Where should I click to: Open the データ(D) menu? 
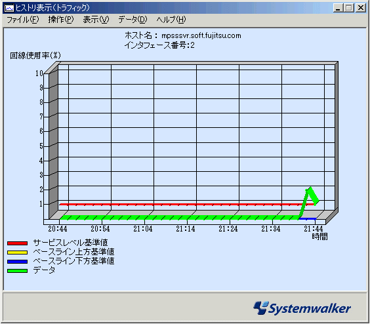133,20
